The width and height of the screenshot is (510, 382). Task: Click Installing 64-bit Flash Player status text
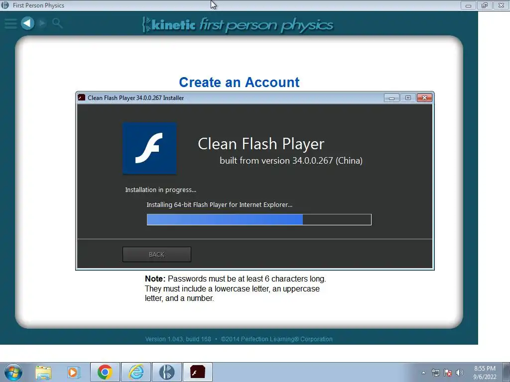click(219, 204)
